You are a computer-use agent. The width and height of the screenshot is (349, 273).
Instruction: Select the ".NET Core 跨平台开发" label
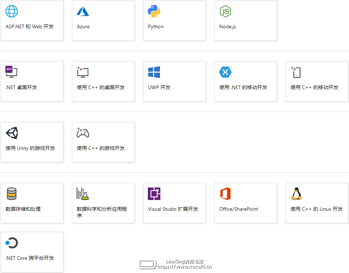coord(30,258)
